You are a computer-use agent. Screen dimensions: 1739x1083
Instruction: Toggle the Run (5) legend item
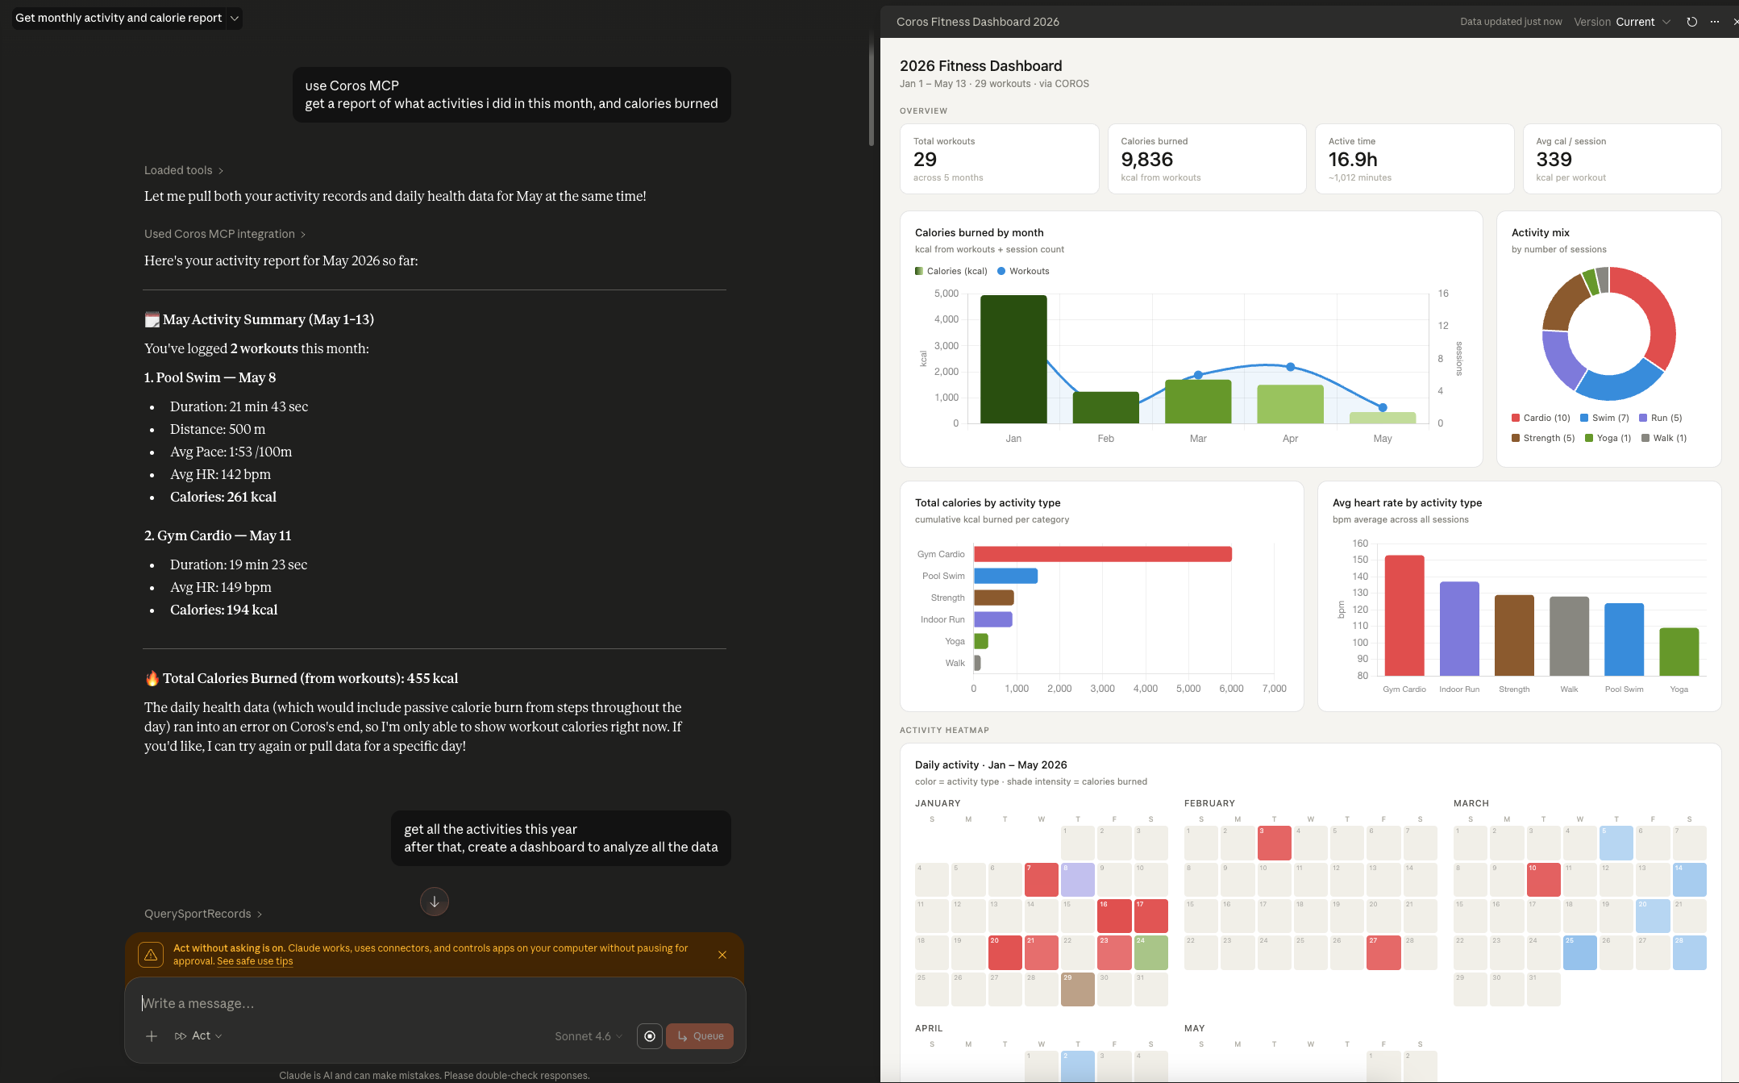[x=1661, y=418]
